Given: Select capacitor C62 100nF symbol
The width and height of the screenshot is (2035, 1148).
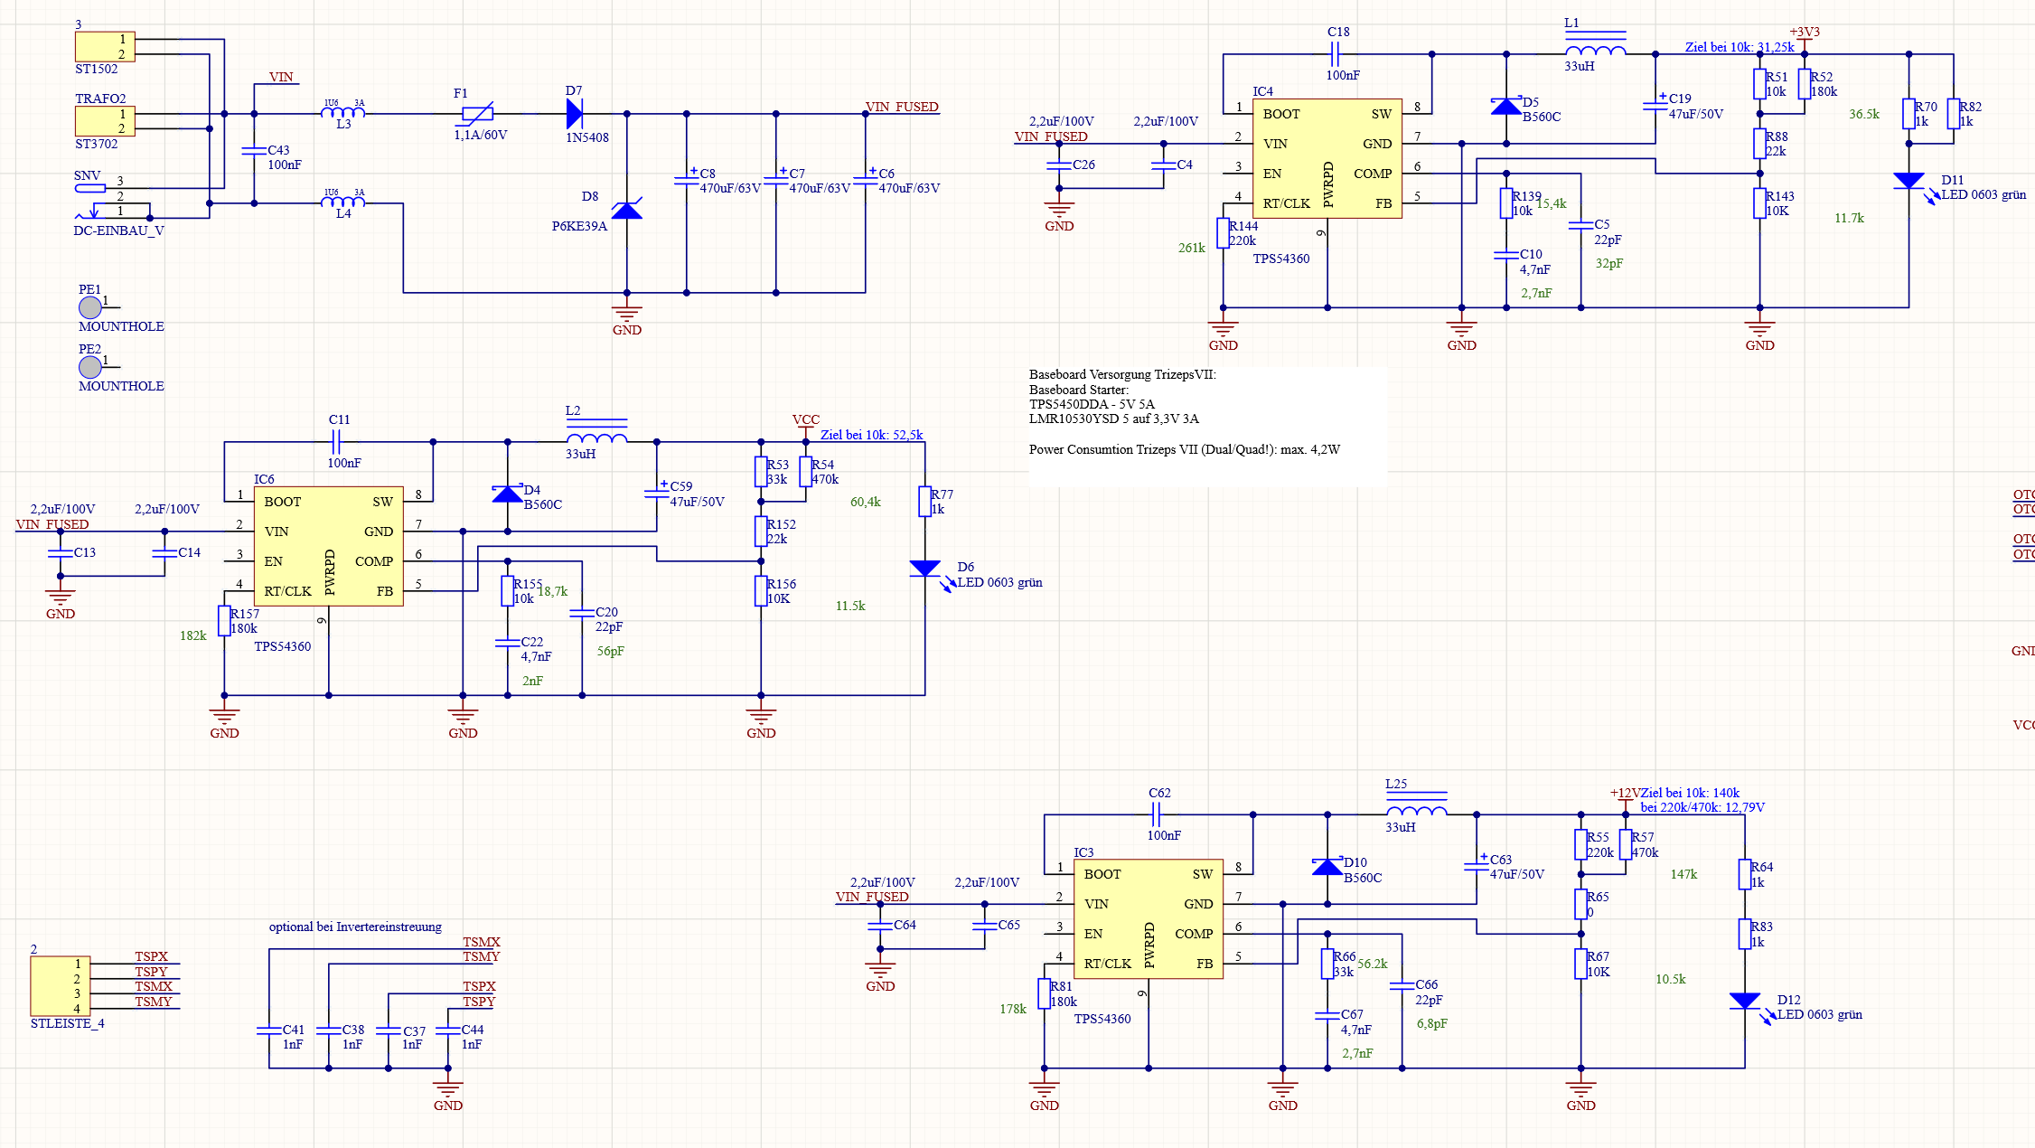Looking at the screenshot, I should pyautogui.click(x=1157, y=814).
